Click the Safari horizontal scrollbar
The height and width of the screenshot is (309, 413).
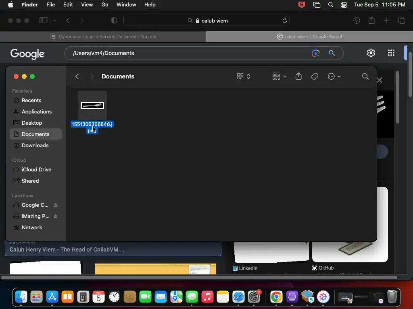pyautogui.click(x=199, y=278)
